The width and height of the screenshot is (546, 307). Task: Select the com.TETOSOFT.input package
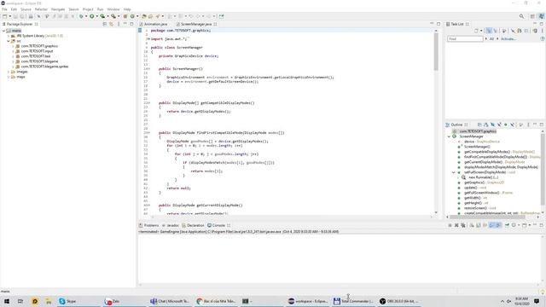[37, 51]
